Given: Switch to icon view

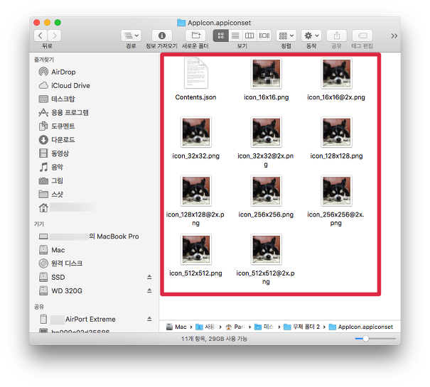Looking at the screenshot, I should click(221, 36).
